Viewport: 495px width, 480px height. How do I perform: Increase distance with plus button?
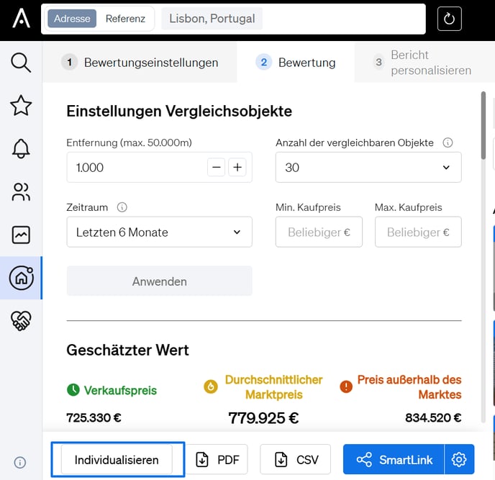[237, 168]
